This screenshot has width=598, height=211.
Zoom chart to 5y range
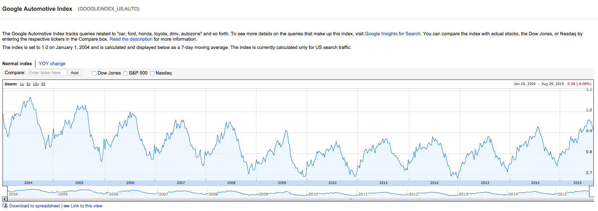point(28,84)
